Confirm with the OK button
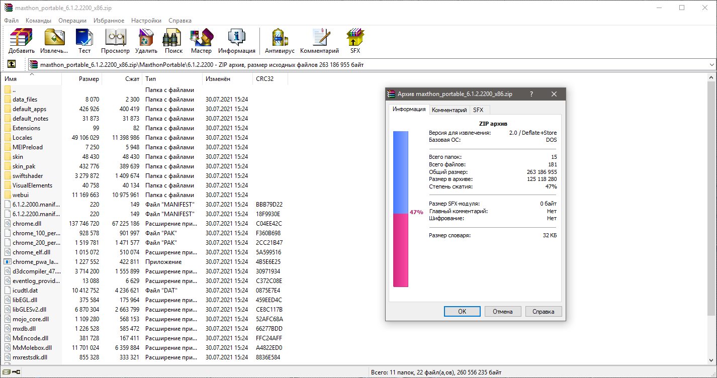Screen dimensions: 717x378 pyautogui.click(x=462, y=312)
